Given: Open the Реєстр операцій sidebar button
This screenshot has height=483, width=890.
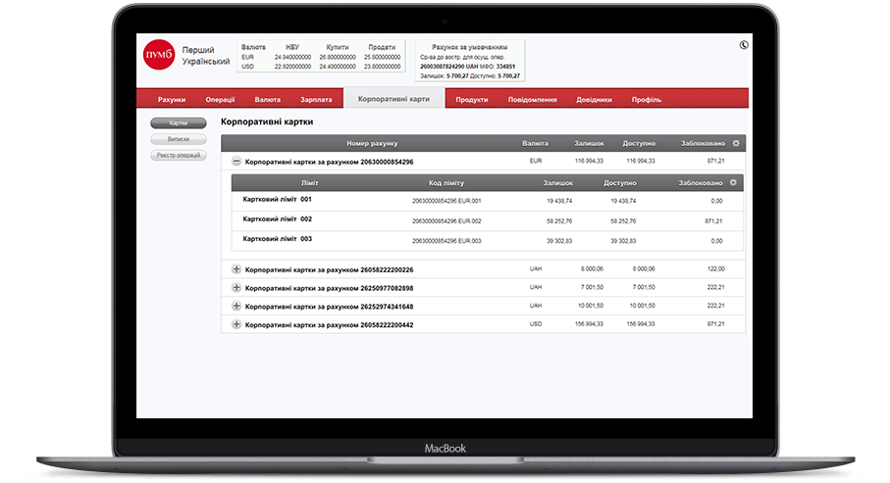Looking at the screenshot, I should 179,155.
